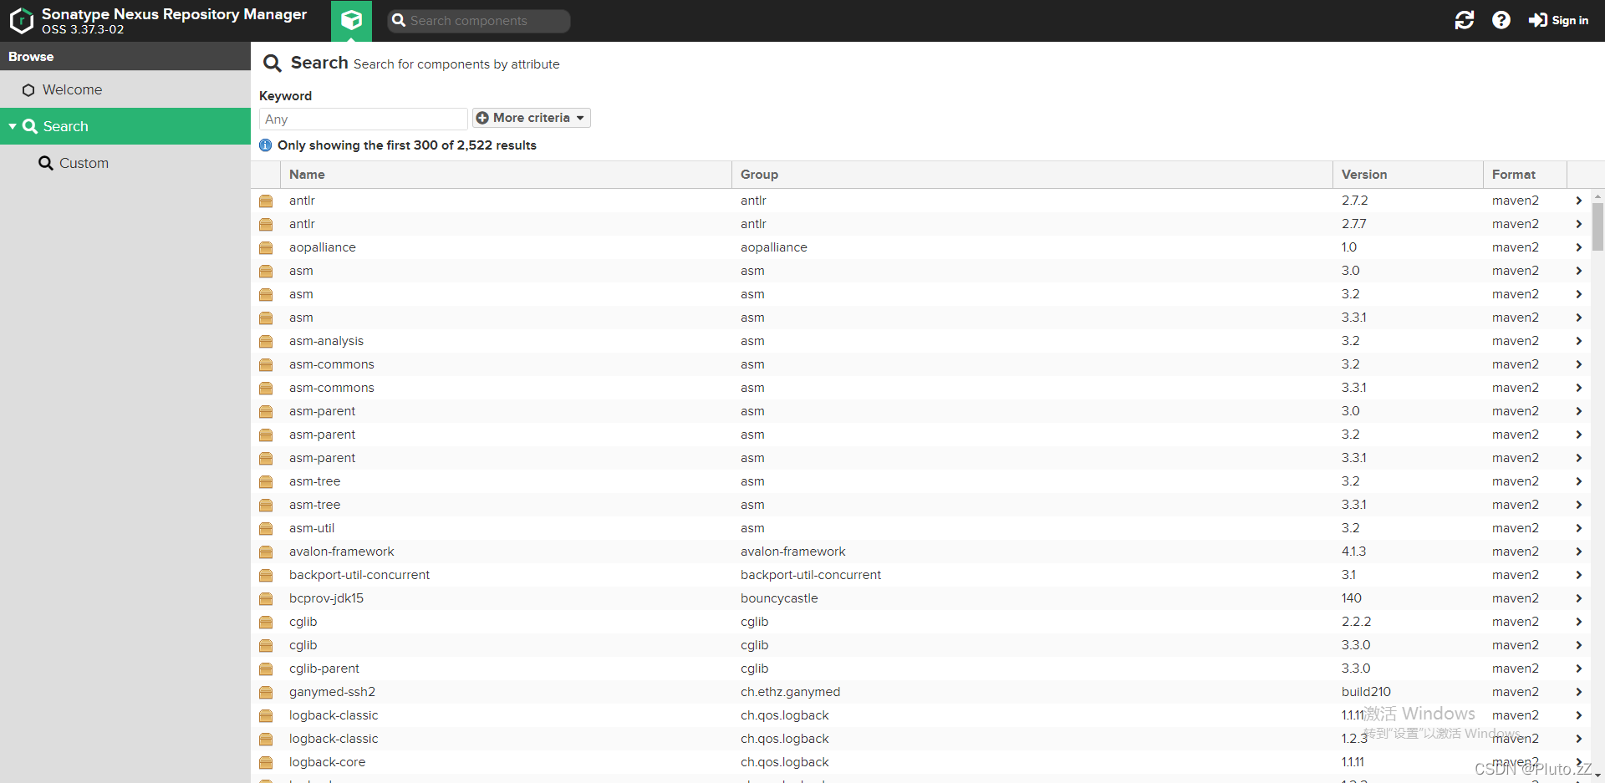
Task: Expand the avalon-framework row chevron
Action: click(x=1578, y=552)
